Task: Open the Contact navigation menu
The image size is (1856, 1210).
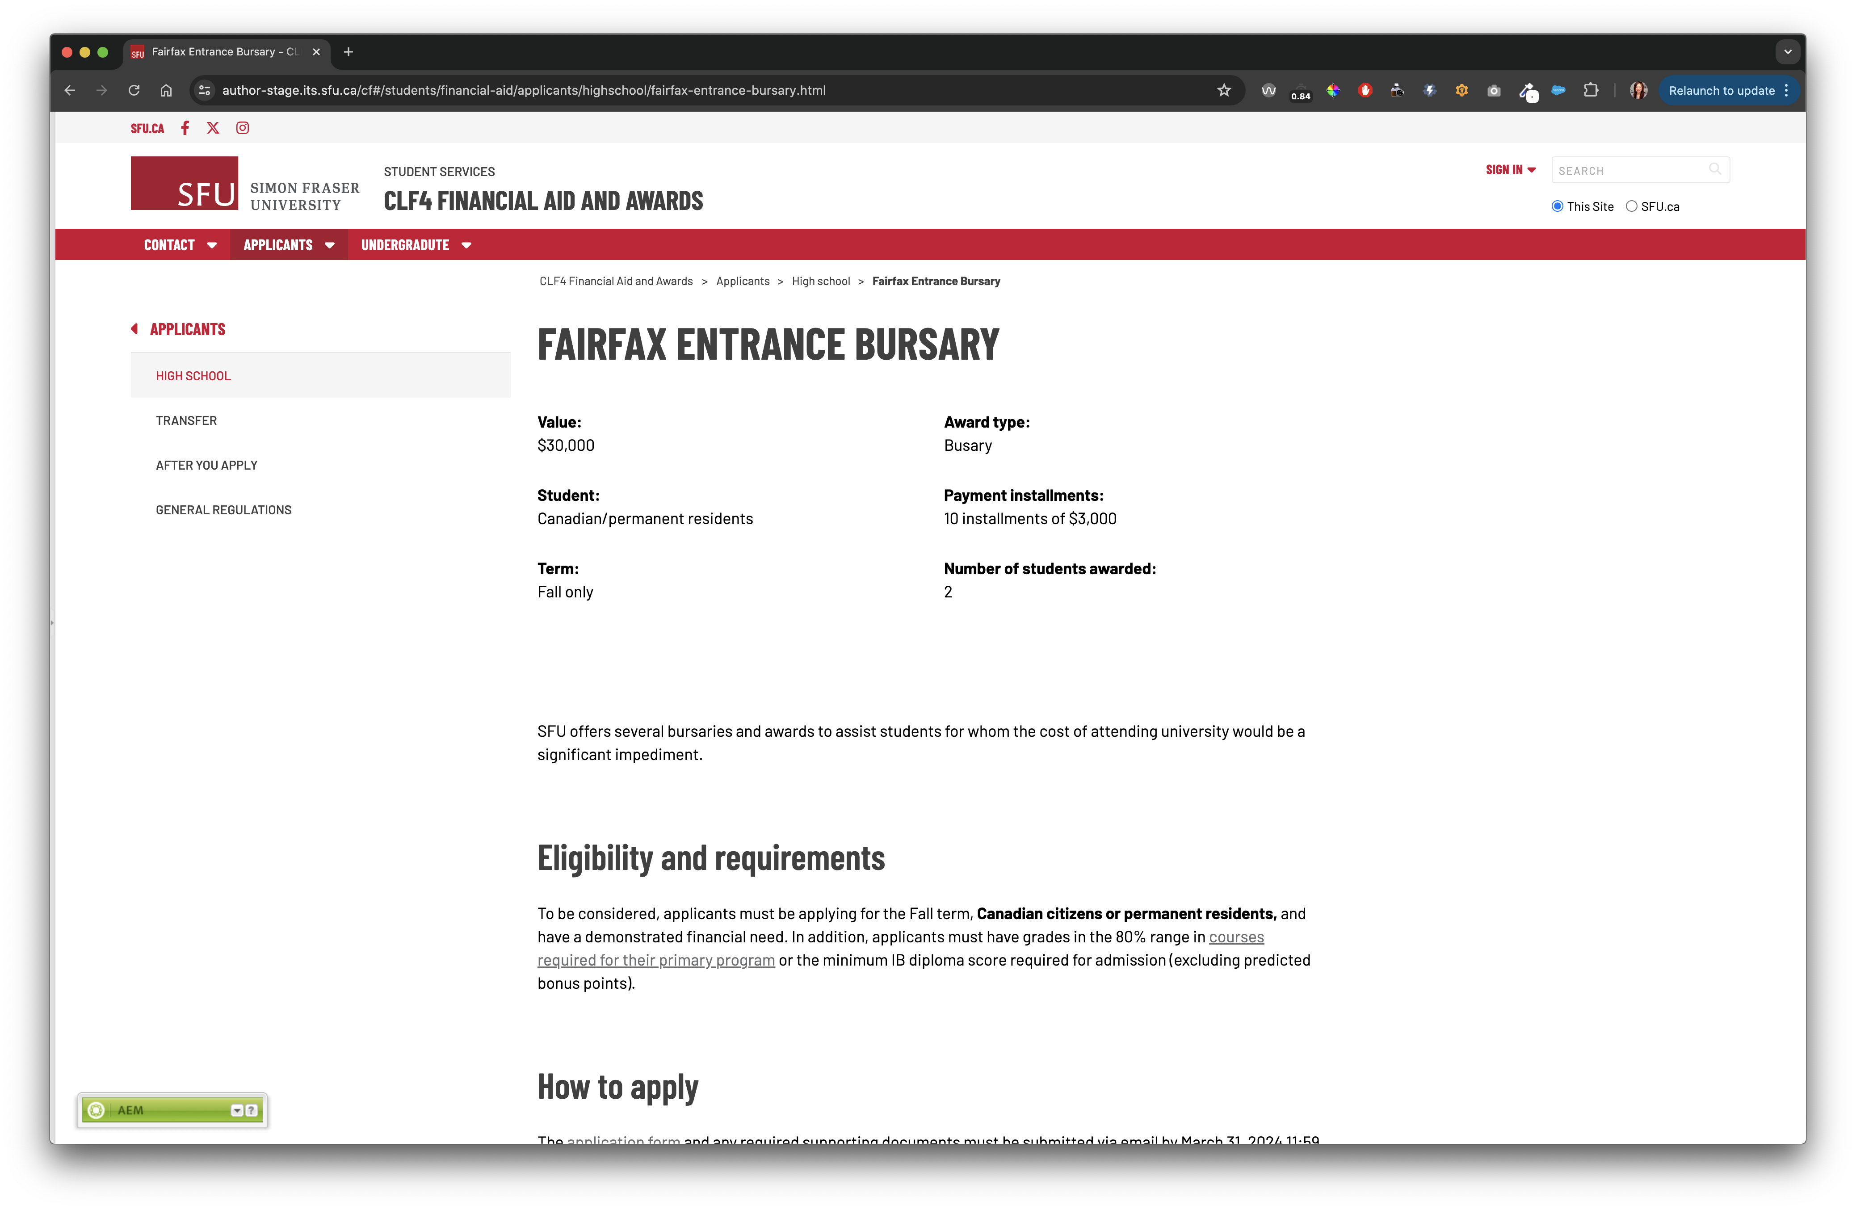Action: pos(180,245)
